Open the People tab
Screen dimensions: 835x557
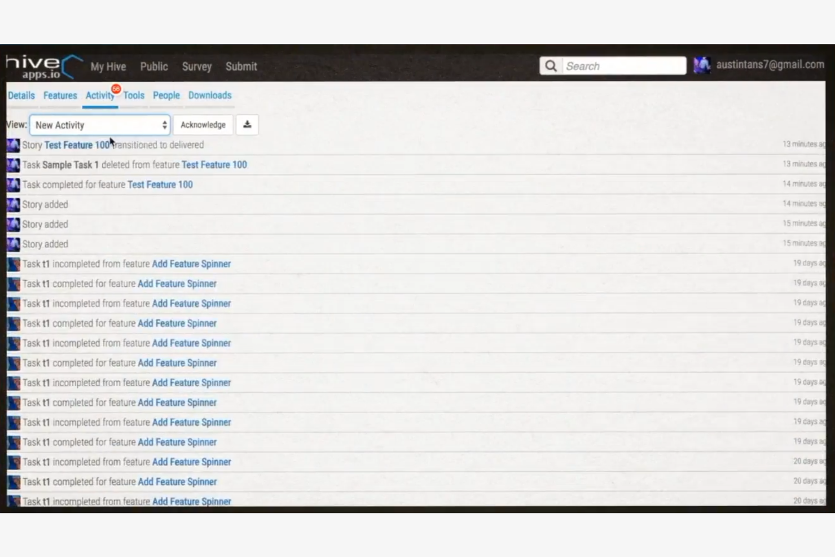click(x=166, y=95)
